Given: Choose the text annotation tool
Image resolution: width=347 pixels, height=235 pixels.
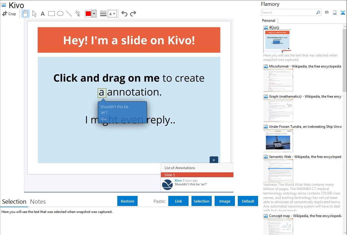Looking at the screenshot, I should coord(43,14).
